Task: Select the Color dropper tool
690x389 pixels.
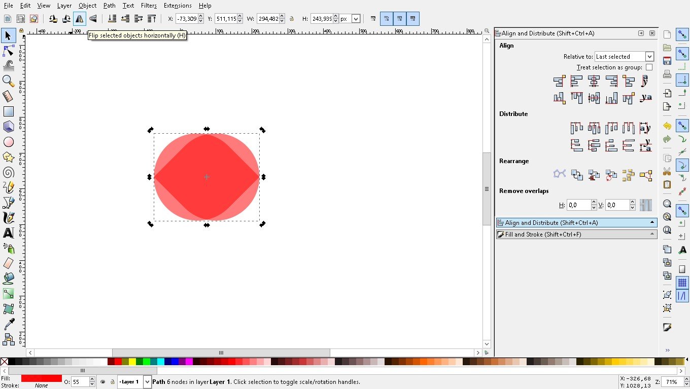Action: point(8,324)
